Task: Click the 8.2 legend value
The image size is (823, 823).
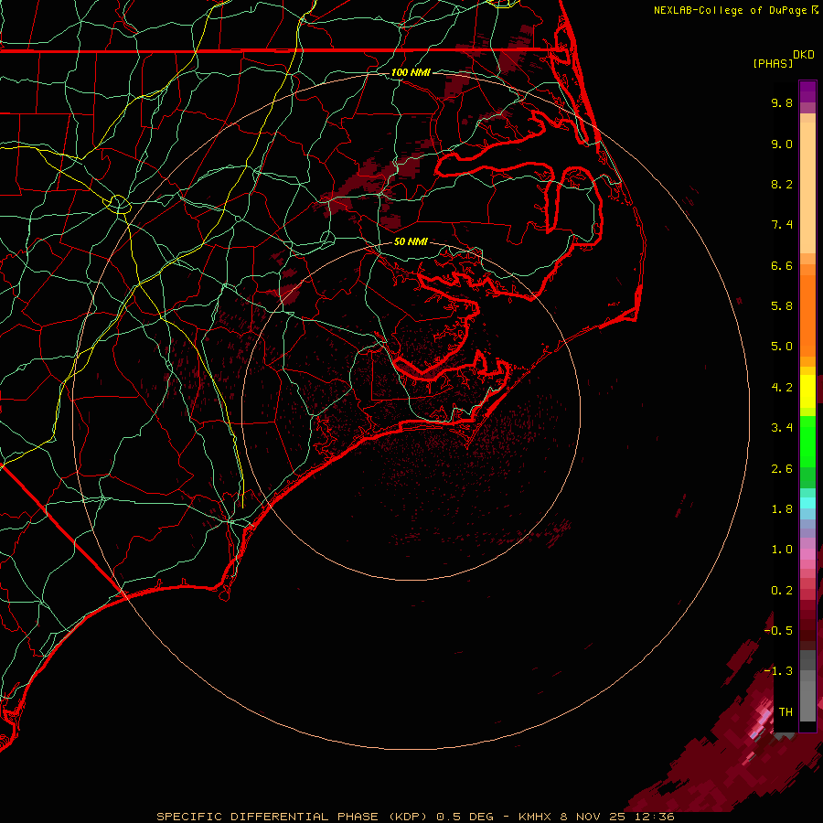Action: (x=782, y=184)
